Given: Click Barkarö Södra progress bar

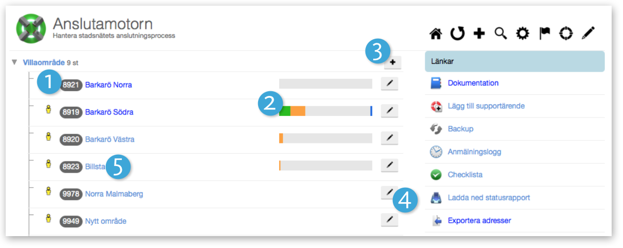Looking at the screenshot, I should coord(326,111).
